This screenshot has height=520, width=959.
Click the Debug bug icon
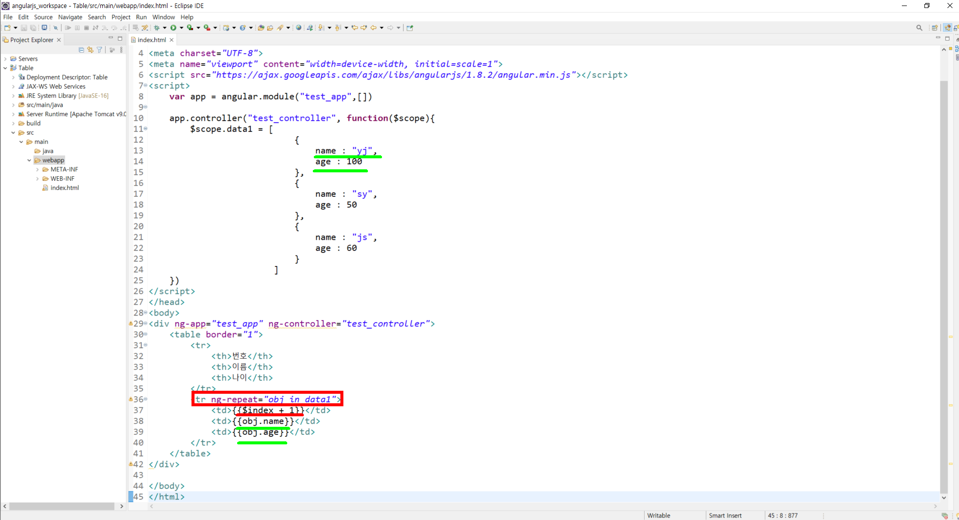click(x=156, y=28)
